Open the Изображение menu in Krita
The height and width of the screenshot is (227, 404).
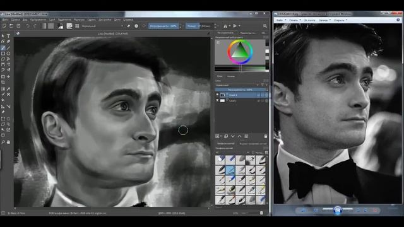coord(38,20)
